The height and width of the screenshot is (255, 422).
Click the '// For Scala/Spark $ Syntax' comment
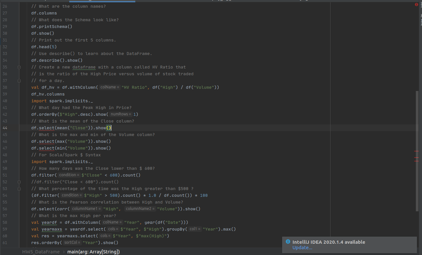click(x=66, y=155)
